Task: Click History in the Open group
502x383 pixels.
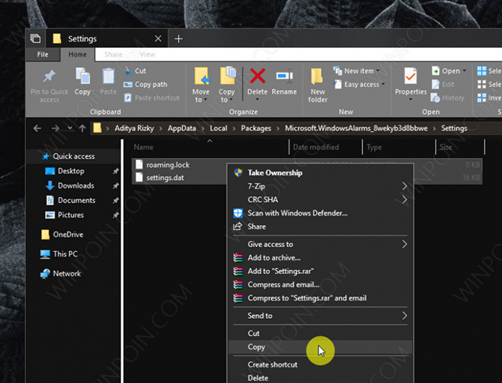Action: tap(448, 97)
